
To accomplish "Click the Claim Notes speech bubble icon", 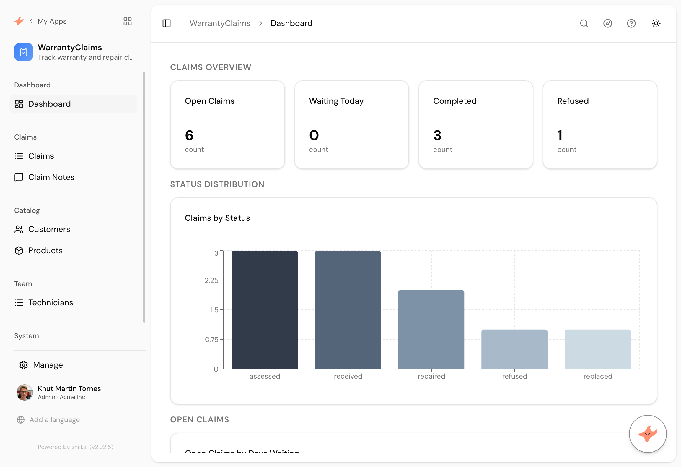I will coord(19,177).
